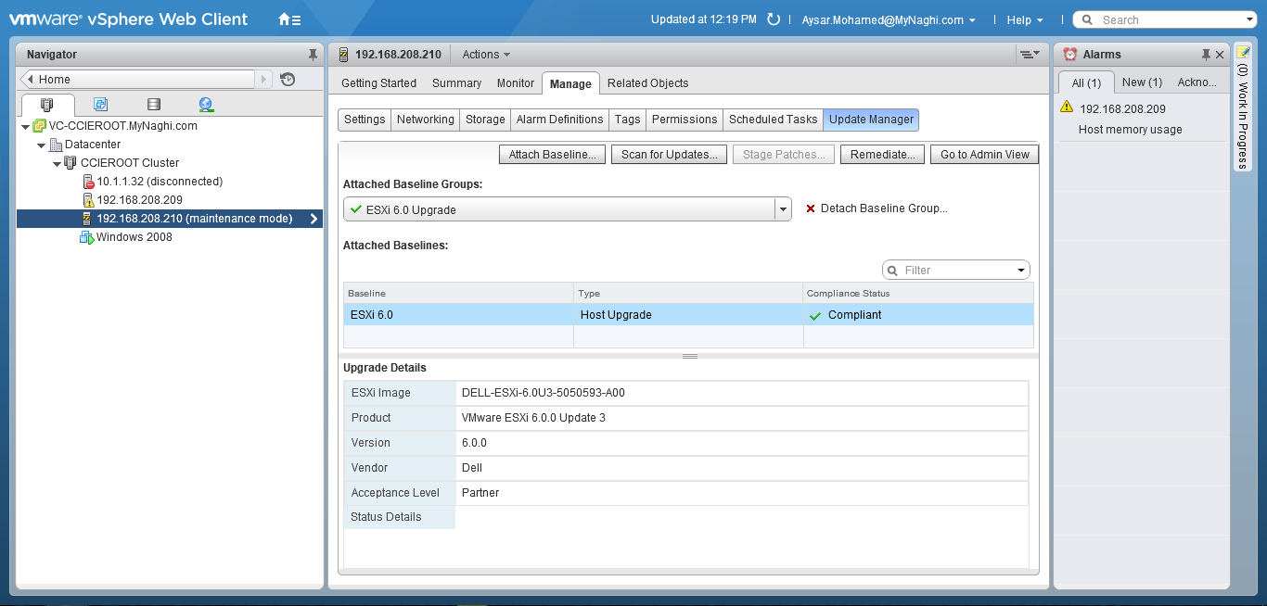Click the Remediate button
1267x606 pixels.
click(x=882, y=155)
